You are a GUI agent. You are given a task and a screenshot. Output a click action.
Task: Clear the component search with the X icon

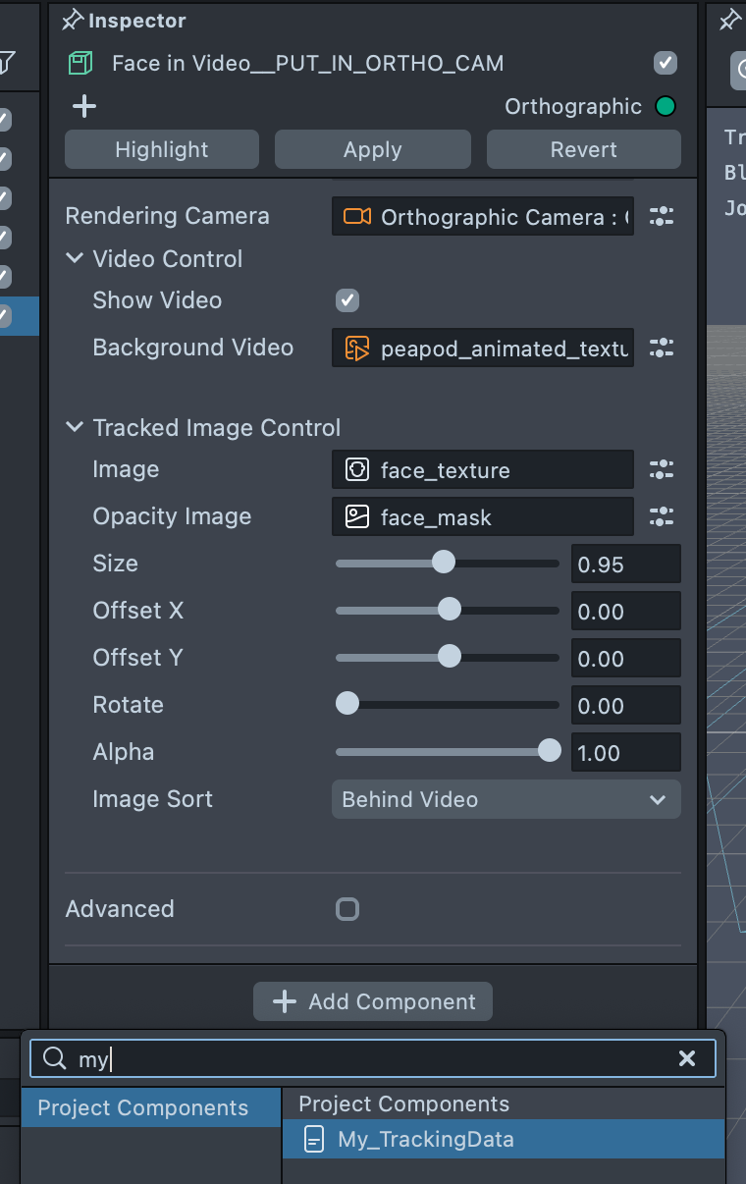(x=687, y=1058)
